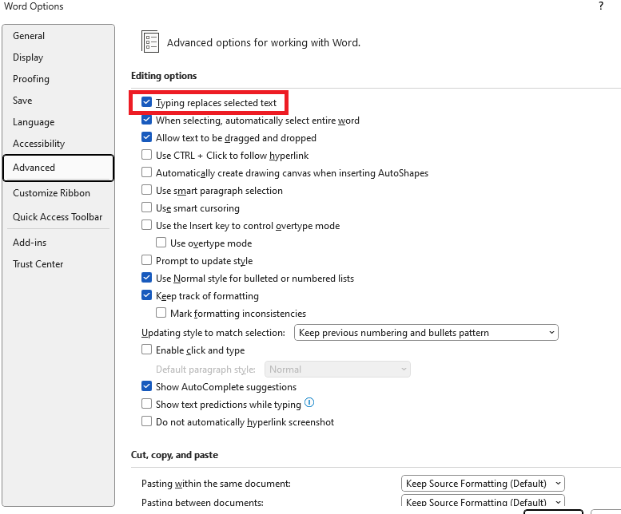Check Do not automatically hyperlink screenshot

146,421
